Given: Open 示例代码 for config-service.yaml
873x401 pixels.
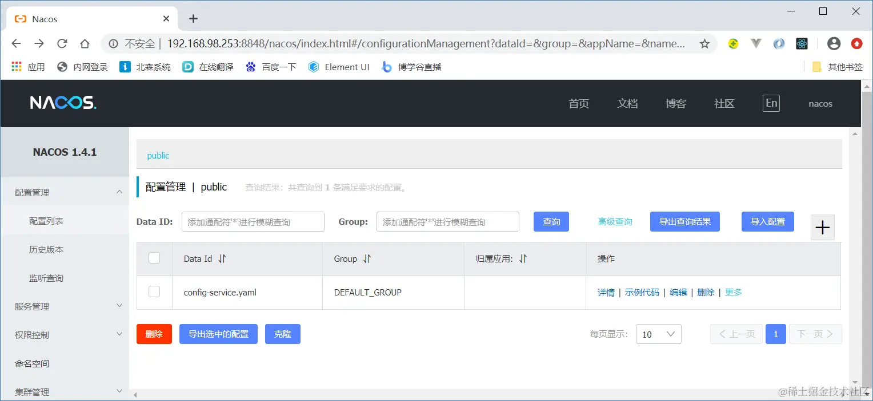Looking at the screenshot, I should [642, 292].
